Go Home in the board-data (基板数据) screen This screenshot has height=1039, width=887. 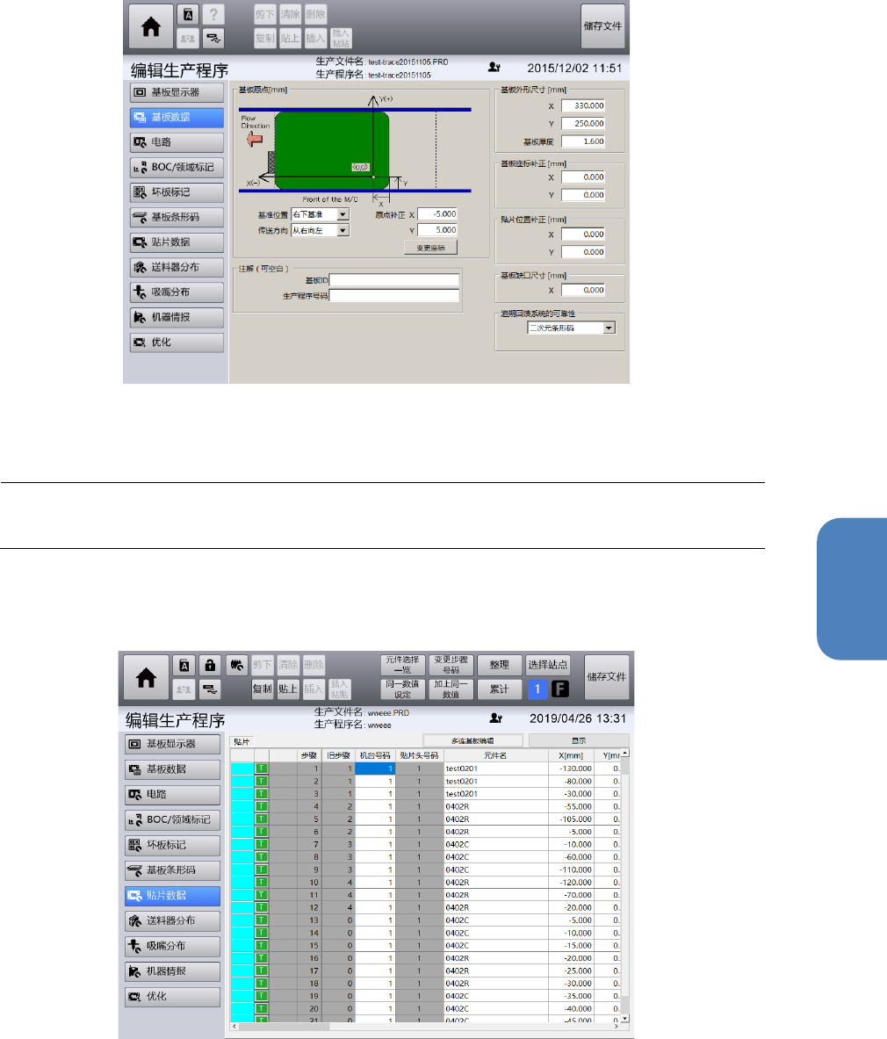(x=151, y=26)
